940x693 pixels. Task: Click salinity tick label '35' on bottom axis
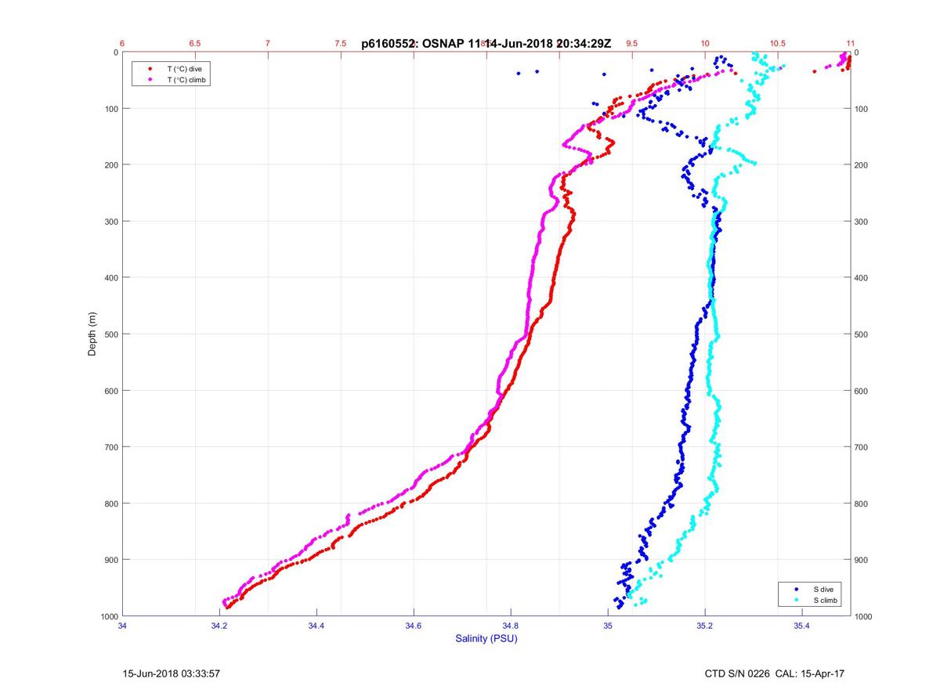608,625
